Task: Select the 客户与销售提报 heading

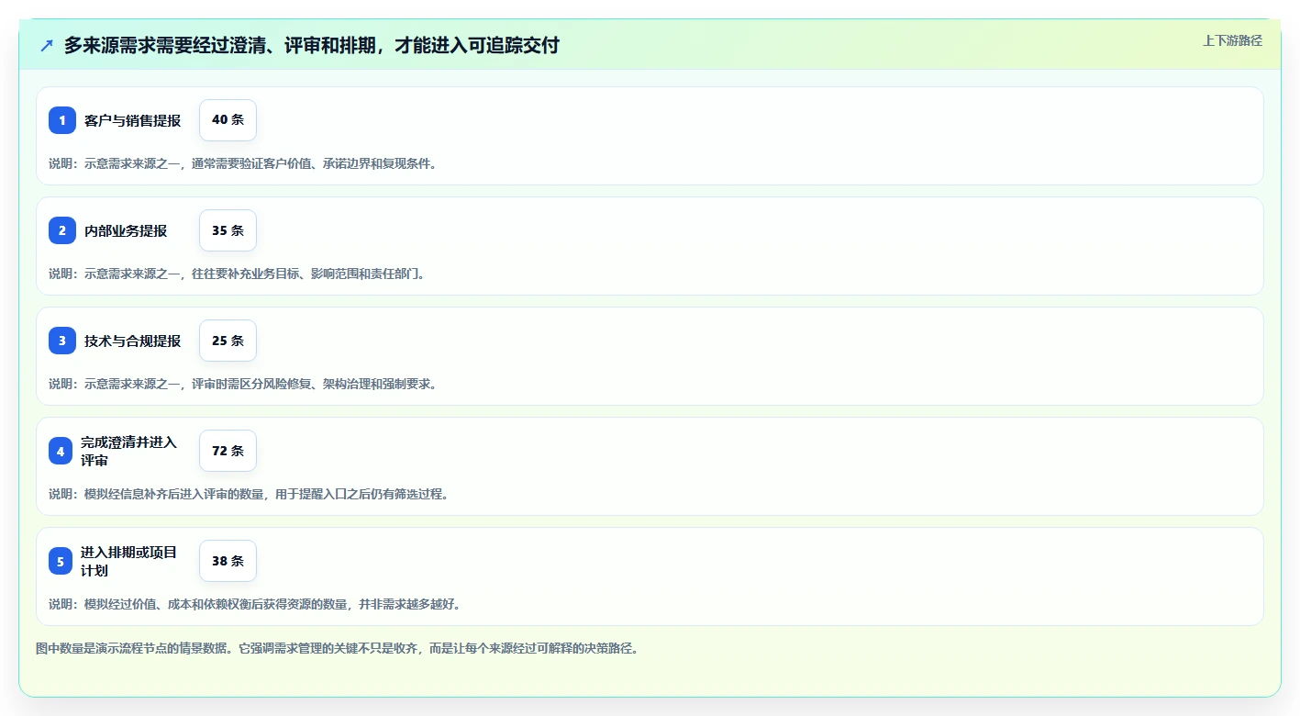Action: click(x=132, y=120)
